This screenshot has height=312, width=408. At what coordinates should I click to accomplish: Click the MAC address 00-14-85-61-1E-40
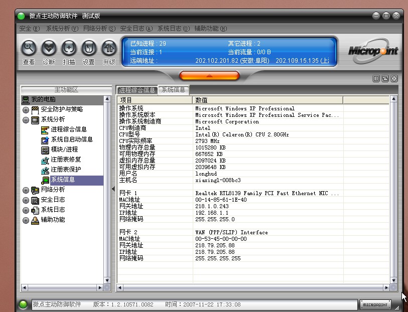[x=221, y=200]
